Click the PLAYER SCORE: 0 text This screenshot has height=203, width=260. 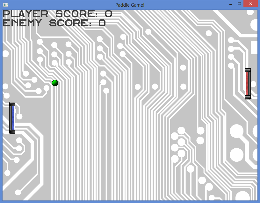pyautogui.click(x=57, y=14)
